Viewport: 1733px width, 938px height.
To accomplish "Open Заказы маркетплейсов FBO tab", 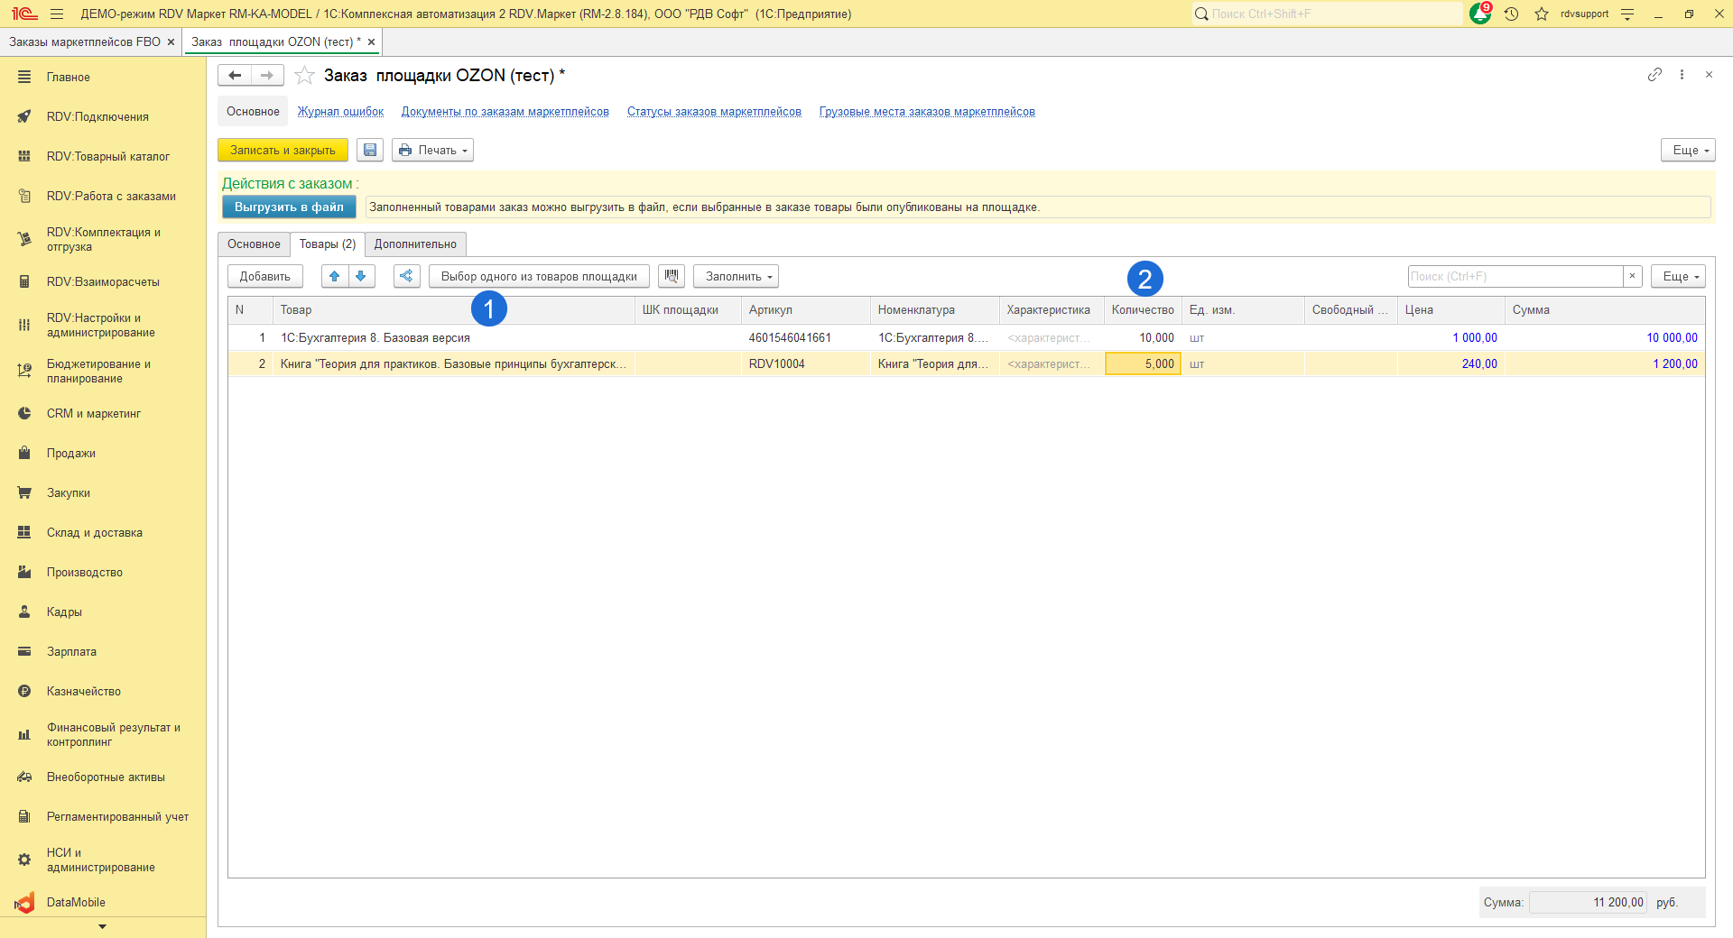I will (85, 42).
